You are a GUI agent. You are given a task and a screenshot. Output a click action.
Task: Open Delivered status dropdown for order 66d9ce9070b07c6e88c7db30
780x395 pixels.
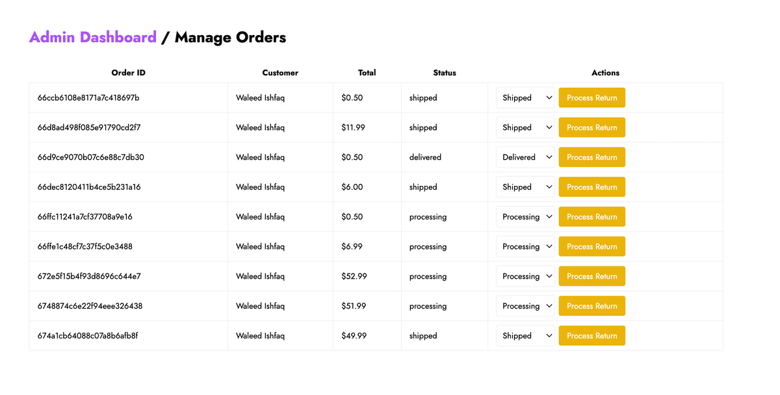[x=525, y=157]
